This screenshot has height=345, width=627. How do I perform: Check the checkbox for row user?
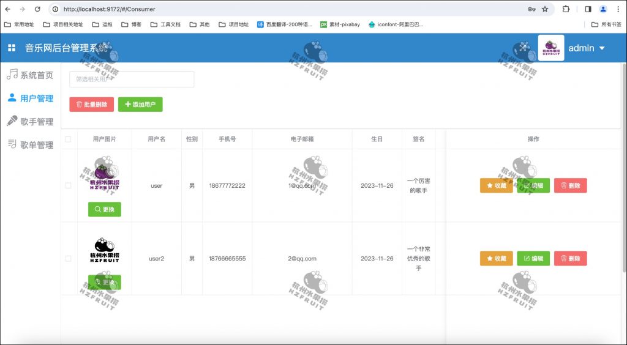click(x=68, y=186)
